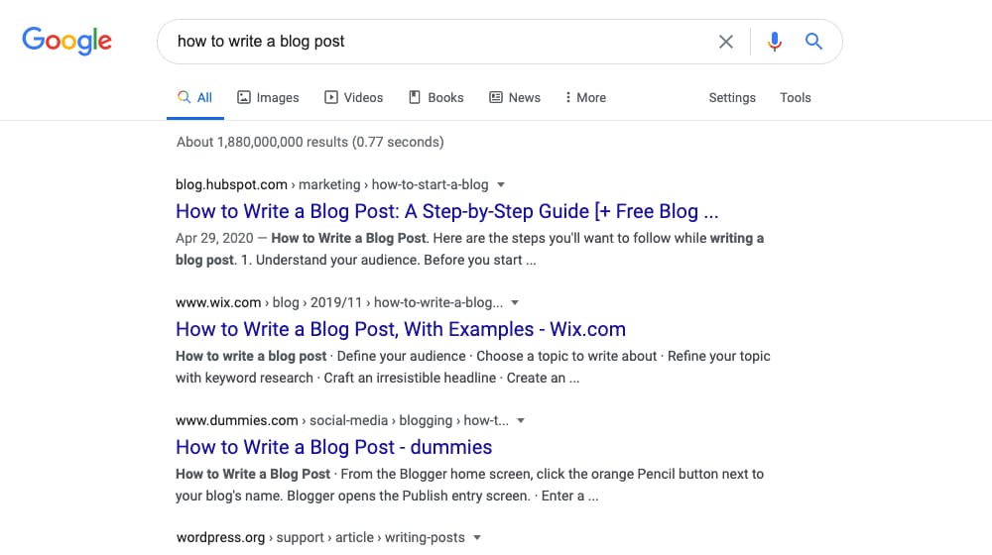Click the www.dummies.com breadcrumb URL
The height and width of the screenshot is (555, 992).
pyautogui.click(x=341, y=420)
